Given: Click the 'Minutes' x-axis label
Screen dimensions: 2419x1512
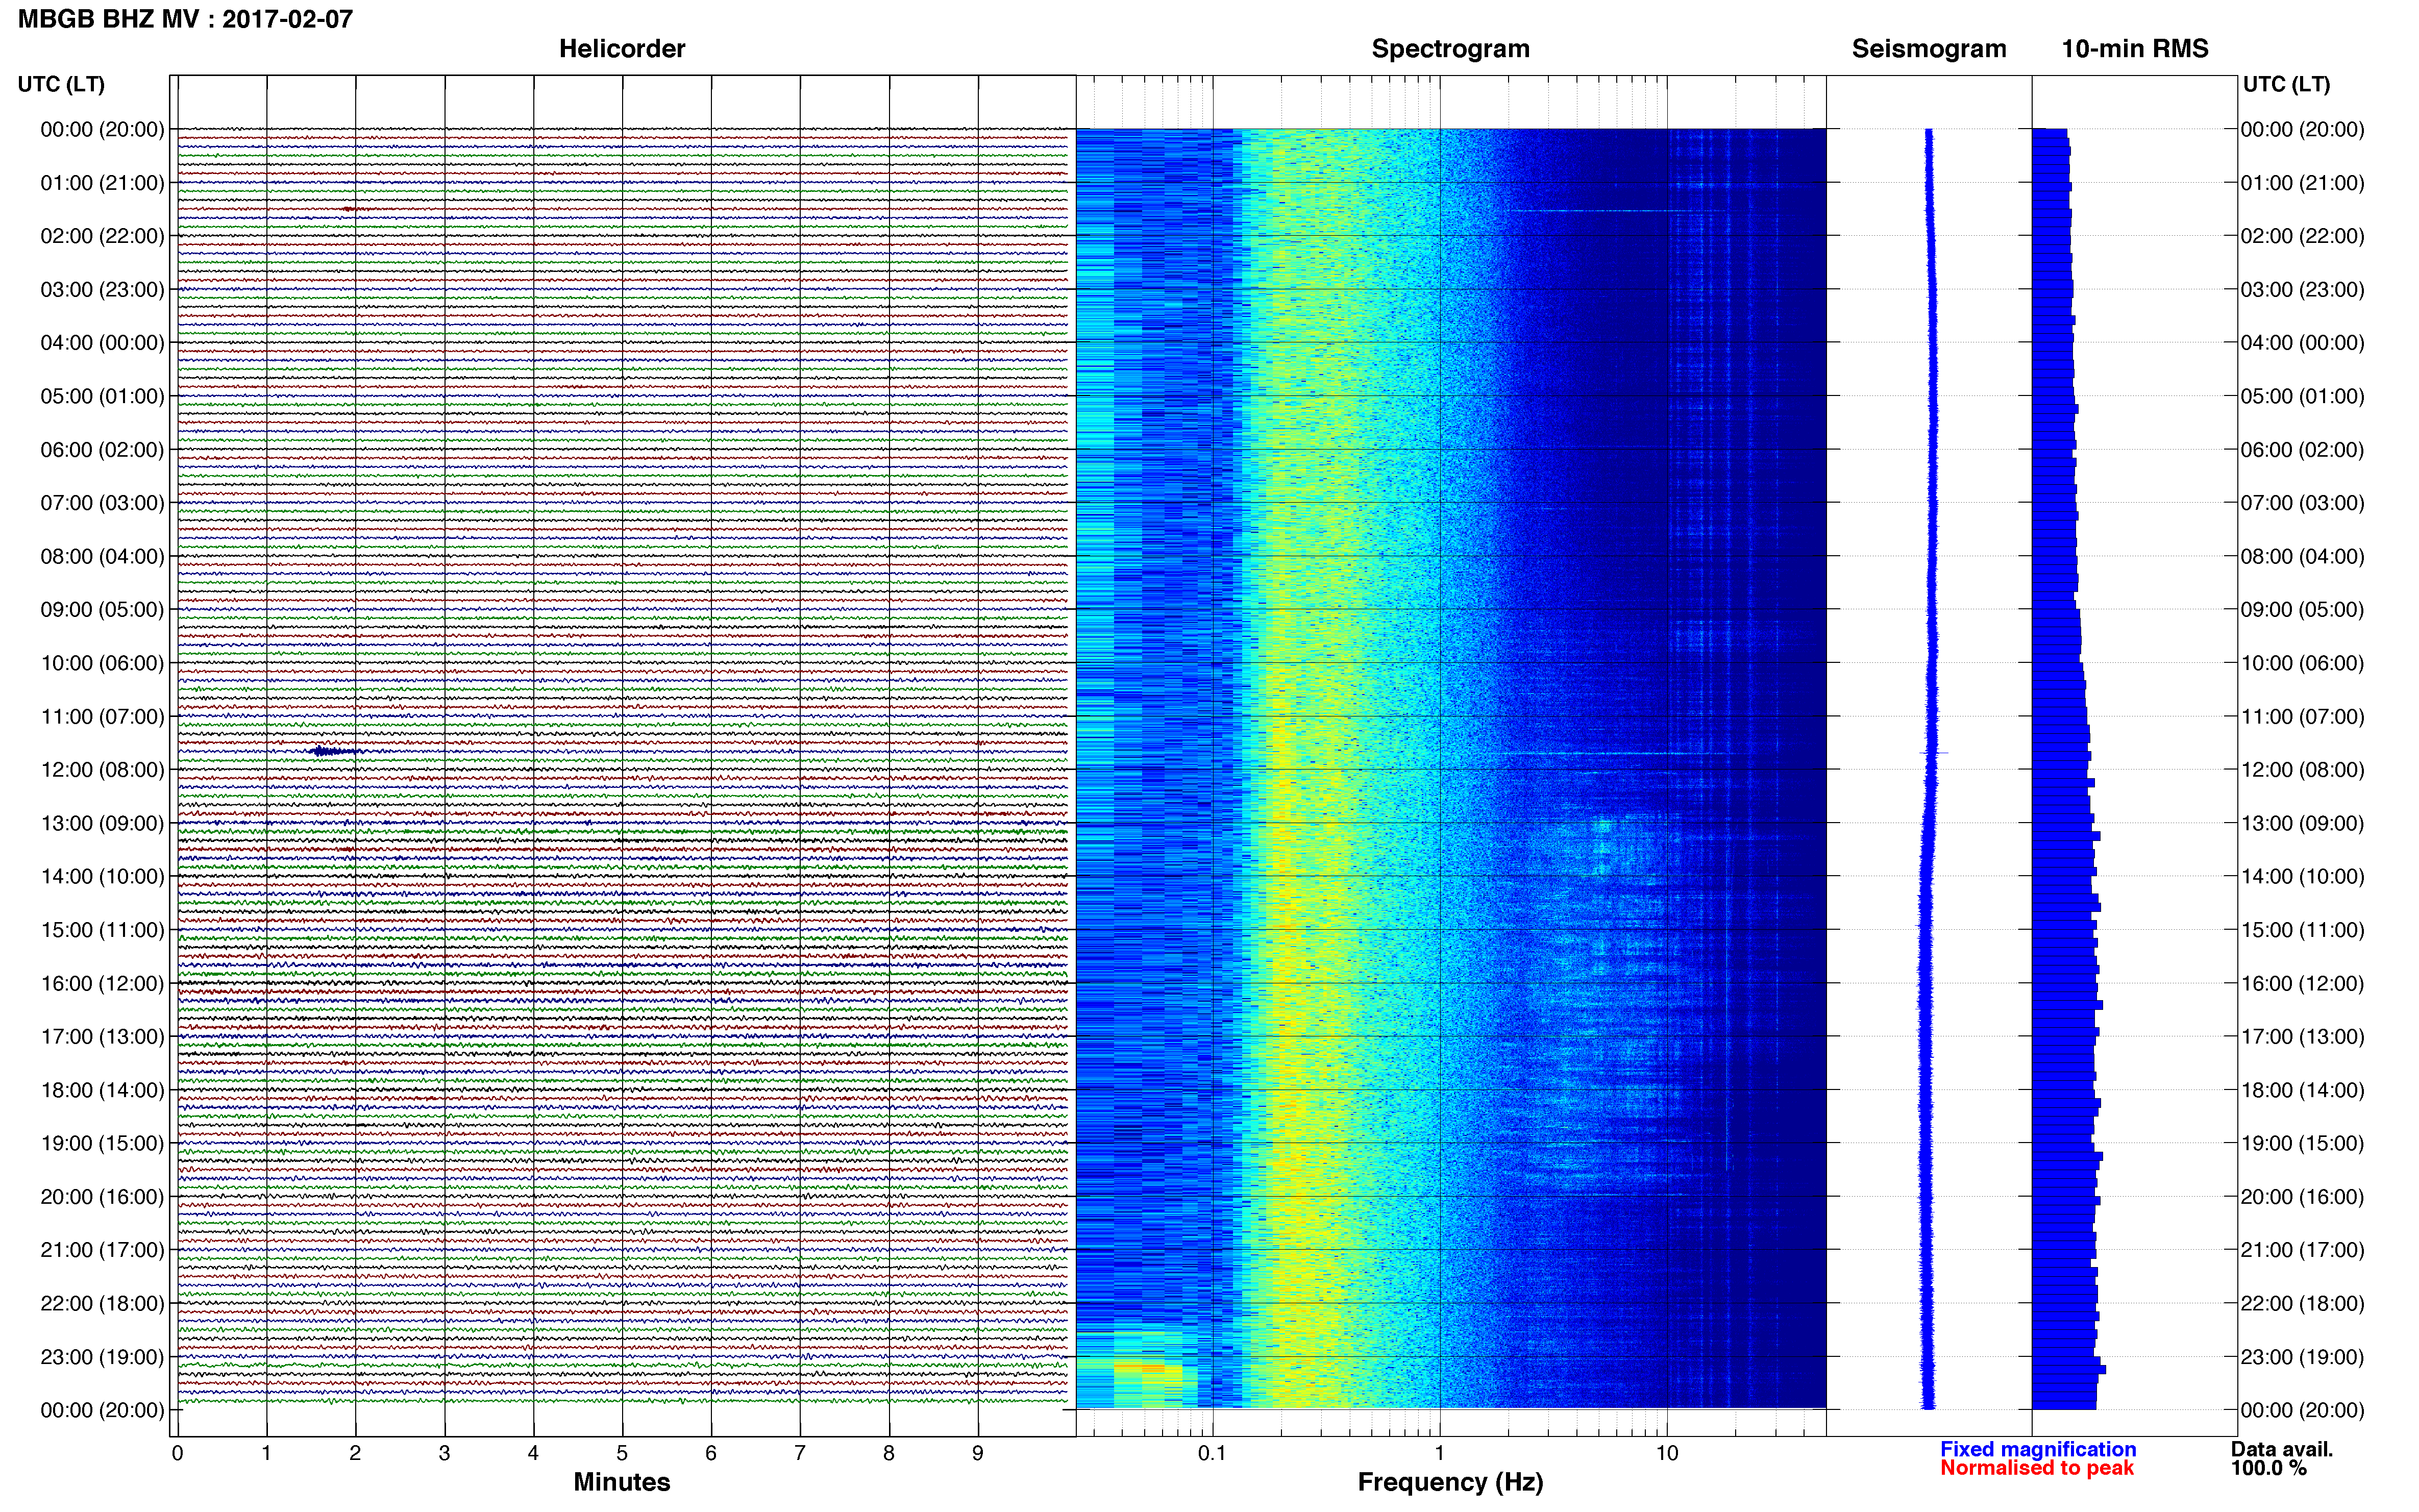Looking at the screenshot, I should [622, 1482].
